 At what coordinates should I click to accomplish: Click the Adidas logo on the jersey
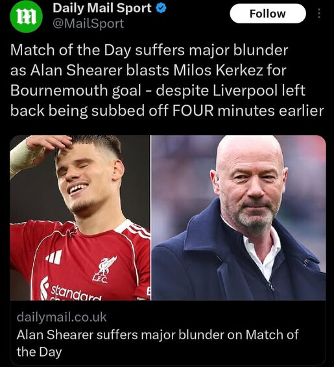[x=54, y=257]
